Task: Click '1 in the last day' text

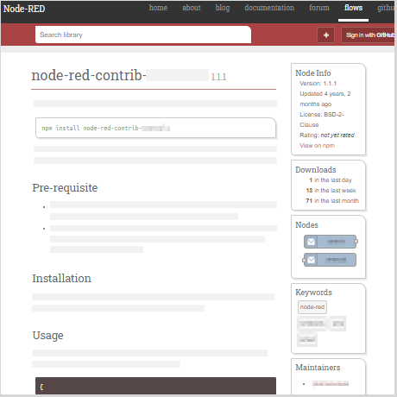Action: tap(331, 180)
